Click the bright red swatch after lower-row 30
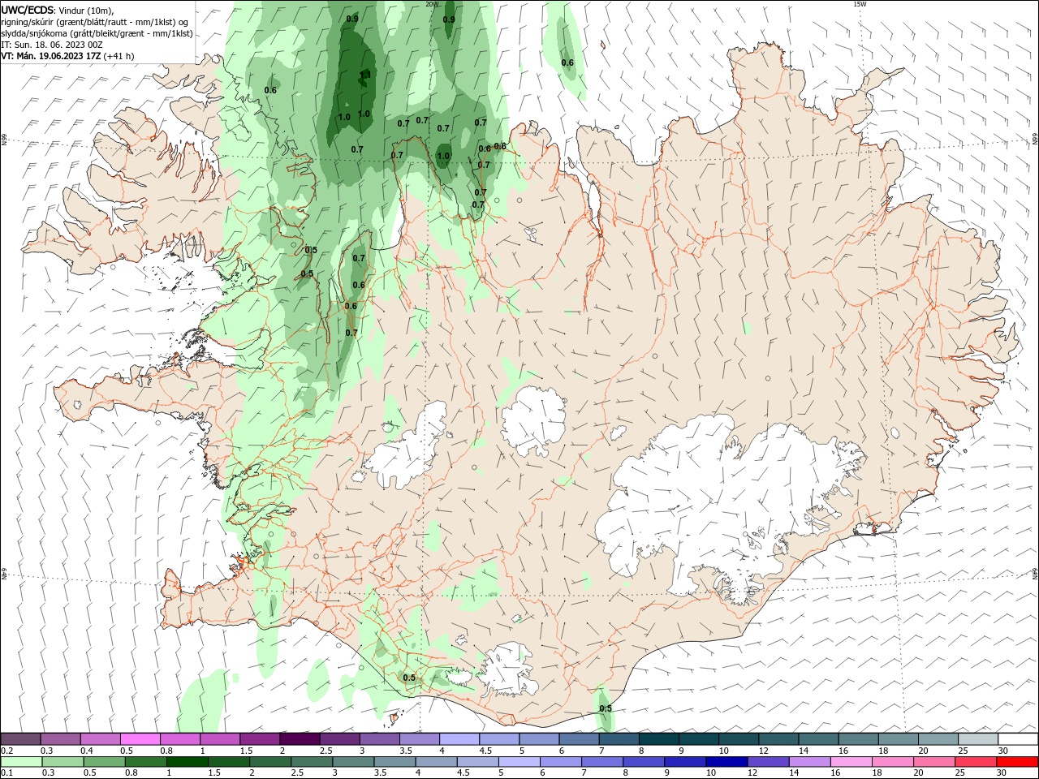 pyautogui.click(x=1017, y=762)
